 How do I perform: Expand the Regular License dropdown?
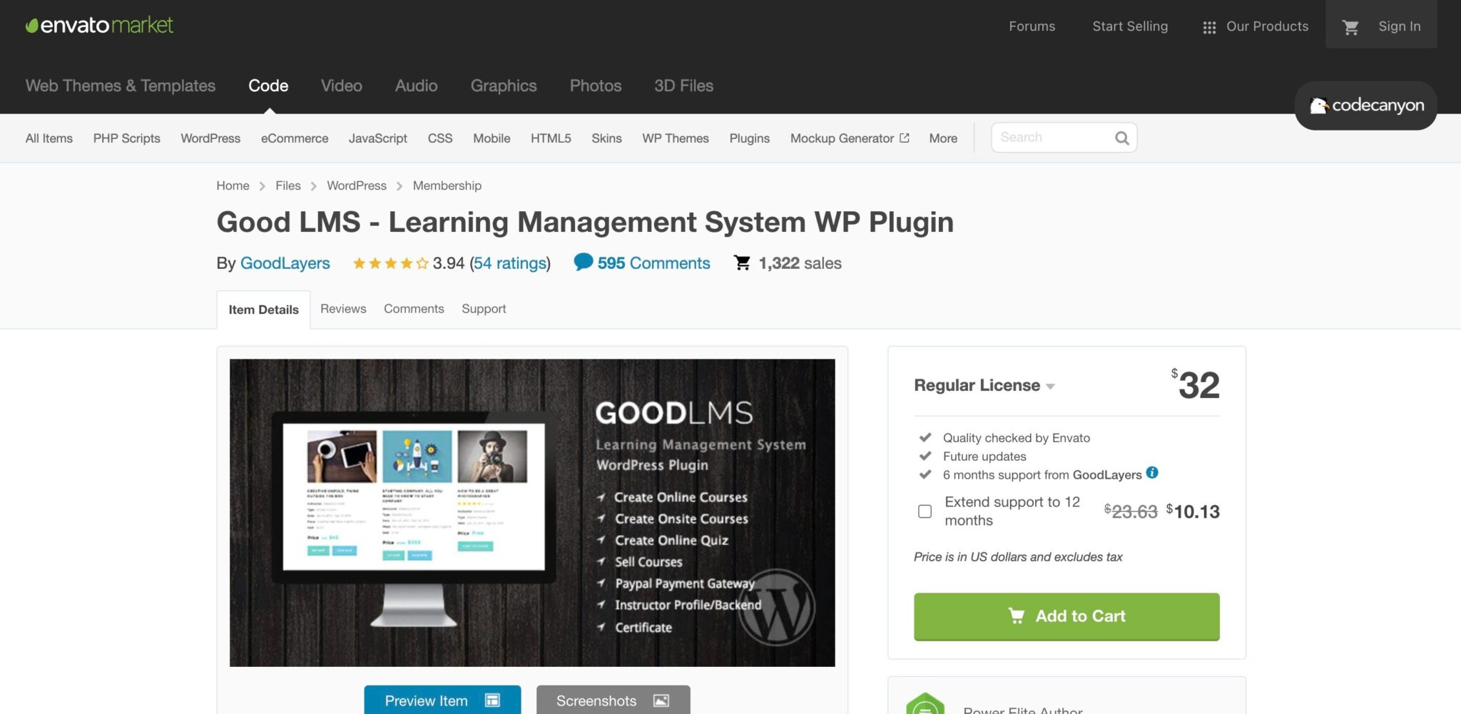coord(984,385)
